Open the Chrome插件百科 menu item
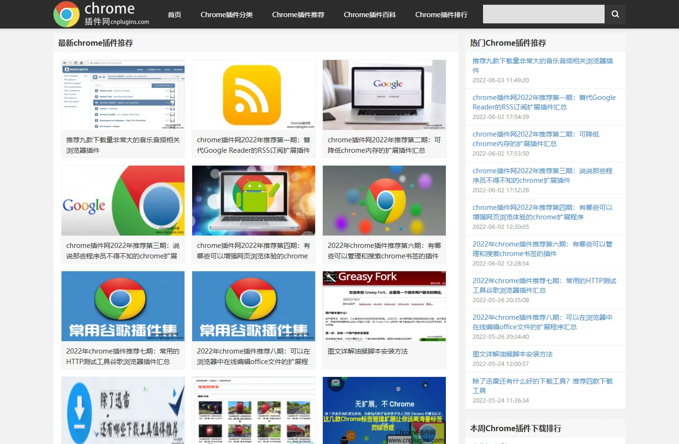The width and height of the screenshot is (679, 444). point(370,15)
